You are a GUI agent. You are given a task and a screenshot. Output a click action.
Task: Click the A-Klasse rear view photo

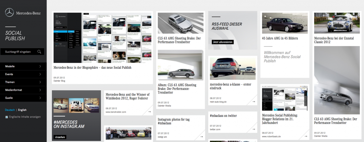(x=232, y=69)
